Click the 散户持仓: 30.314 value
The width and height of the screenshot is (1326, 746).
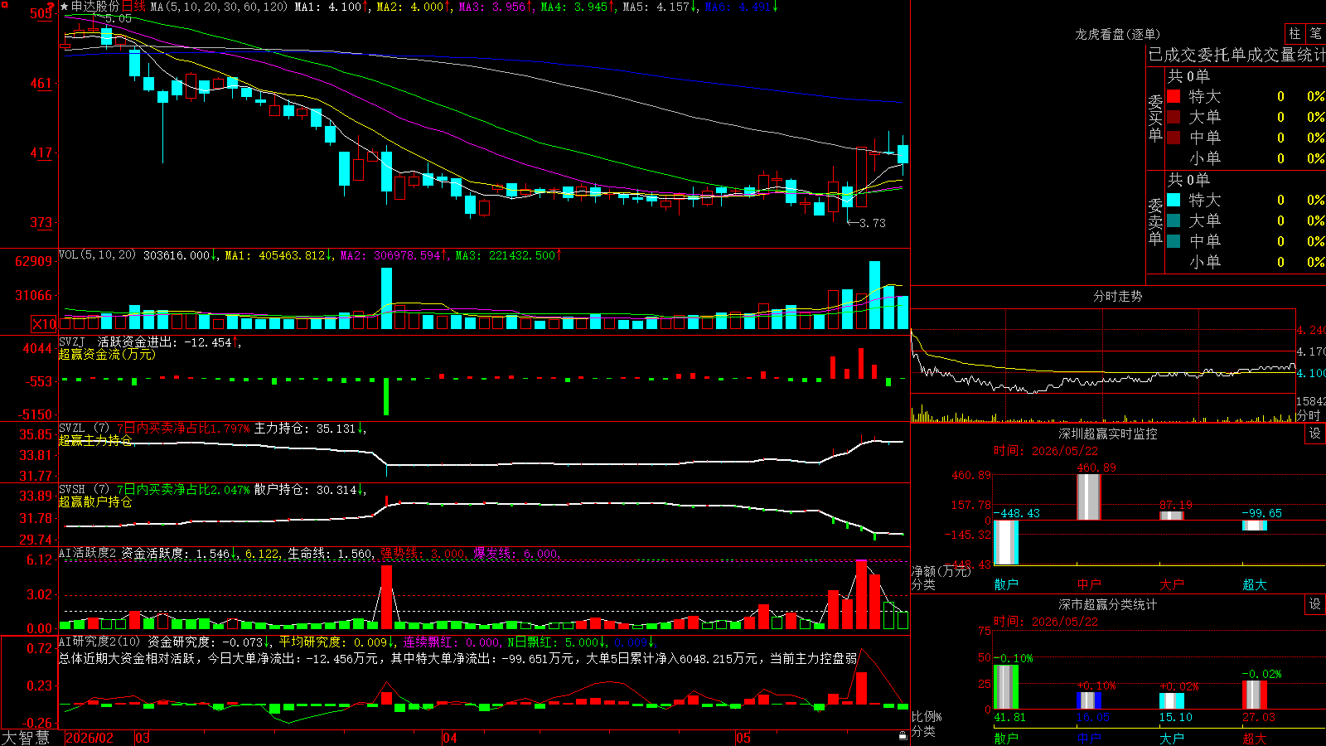coord(310,490)
